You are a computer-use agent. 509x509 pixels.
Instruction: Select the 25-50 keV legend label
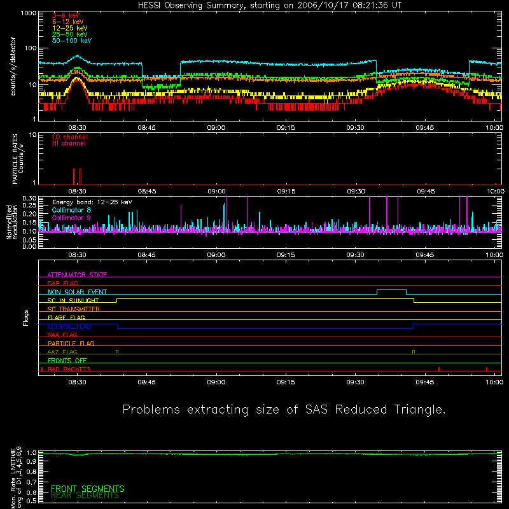coord(70,34)
